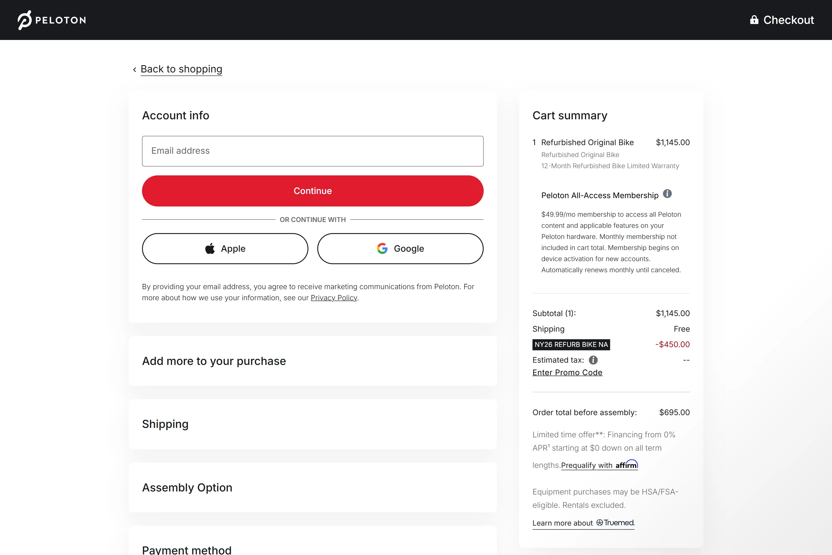The image size is (832, 555).
Task: Click Enter Promo Code link
Action: [x=567, y=372]
